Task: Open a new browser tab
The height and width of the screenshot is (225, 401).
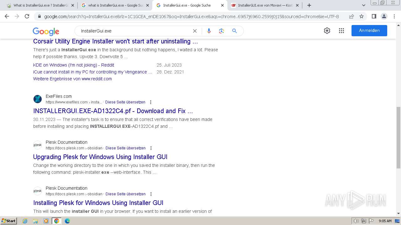Action: click(309, 5)
